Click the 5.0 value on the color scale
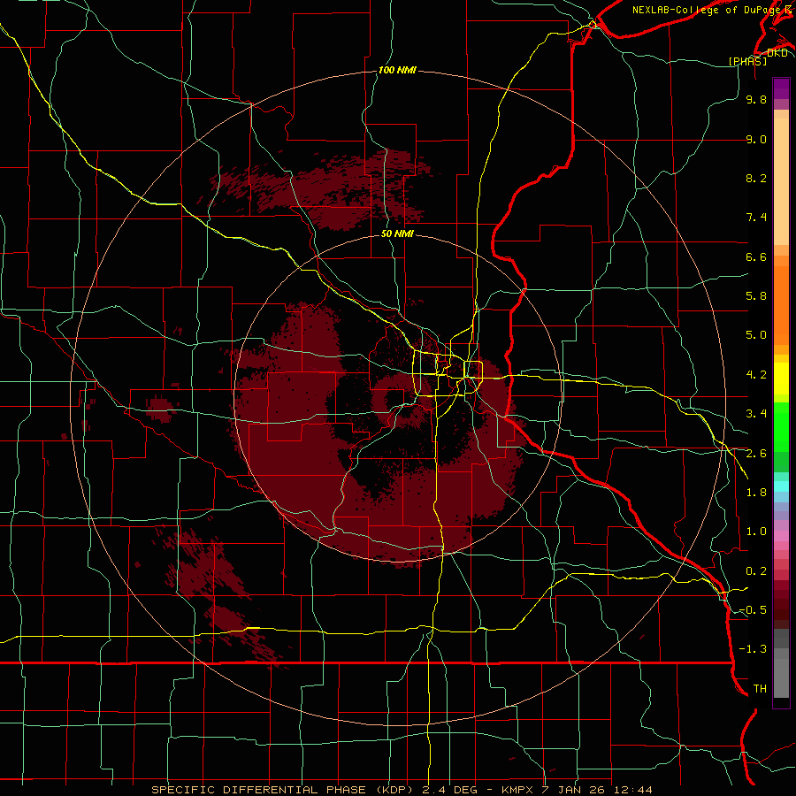This screenshot has width=796, height=796. tap(756, 335)
